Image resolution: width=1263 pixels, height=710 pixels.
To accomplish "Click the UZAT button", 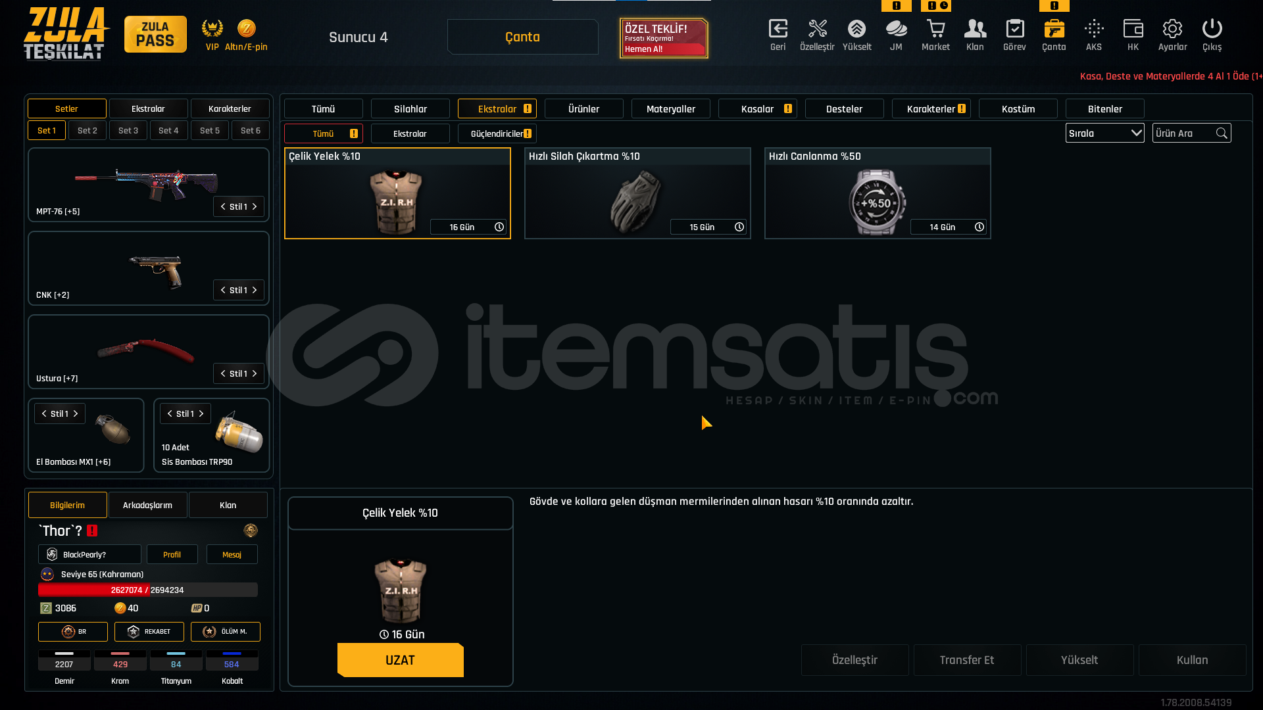I will (401, 660).
